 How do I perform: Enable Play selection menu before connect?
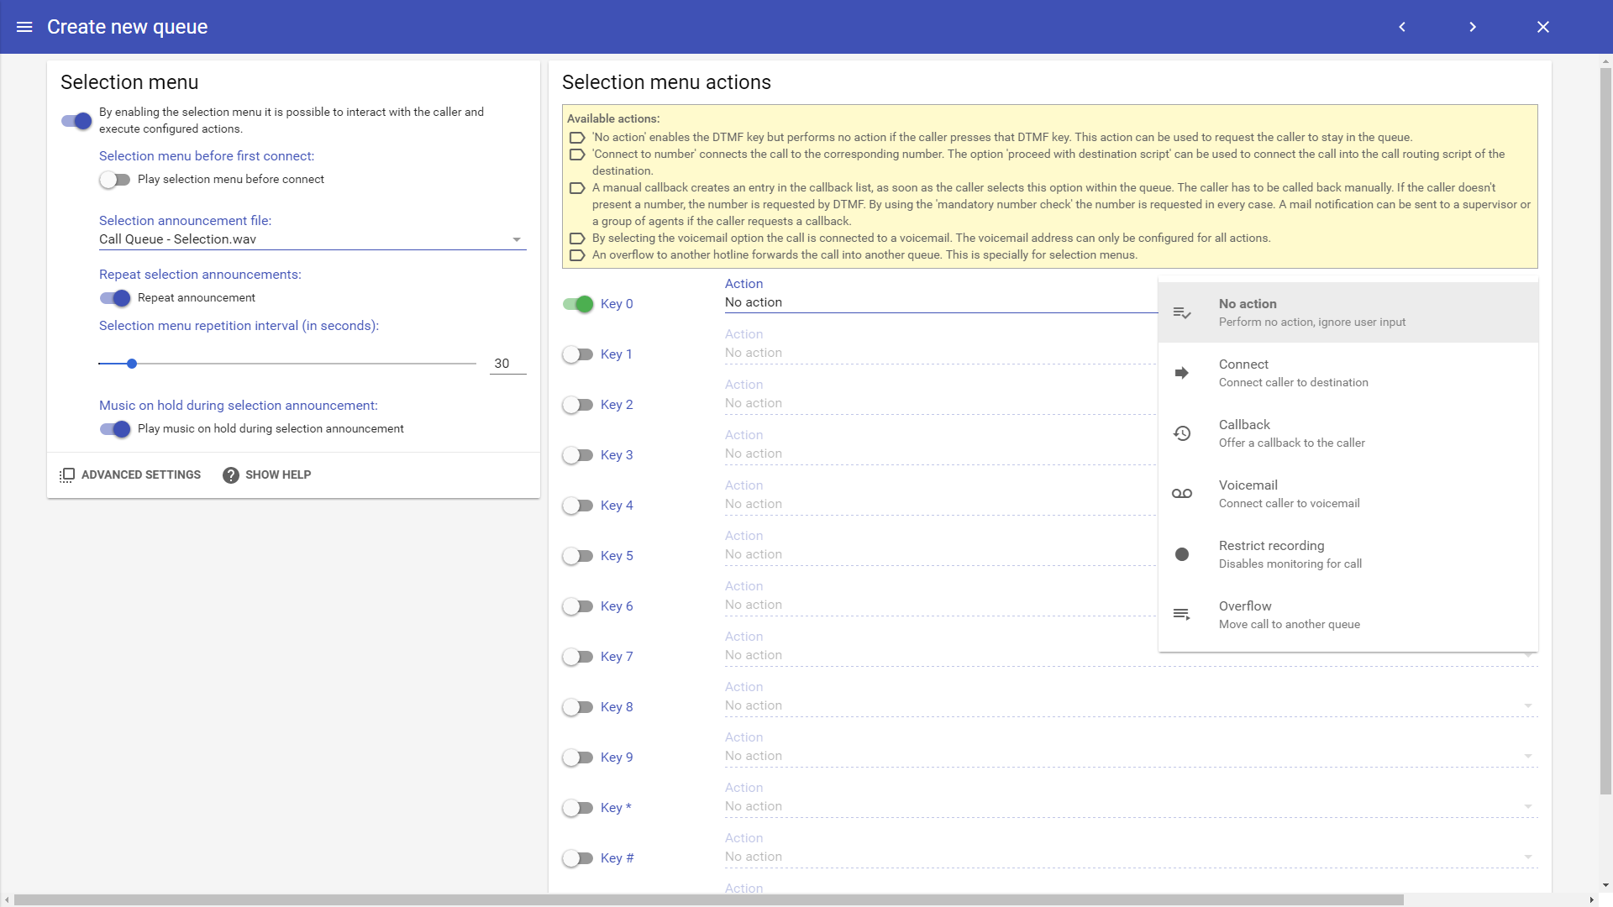(x=114, y=180)
